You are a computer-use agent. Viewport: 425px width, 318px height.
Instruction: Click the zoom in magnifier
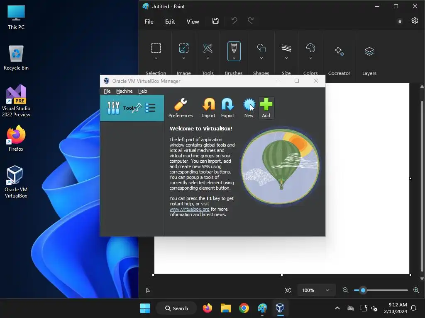416,290
